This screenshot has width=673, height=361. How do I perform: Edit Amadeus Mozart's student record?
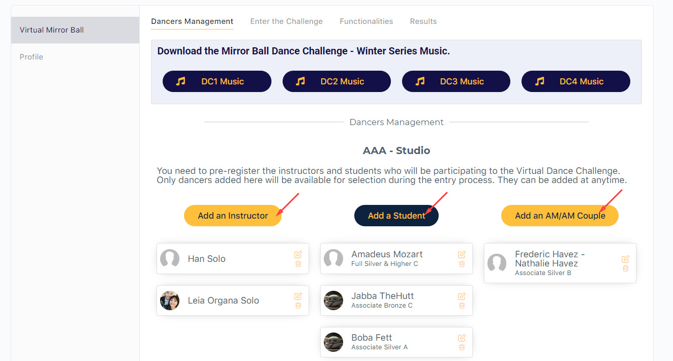coord(462,254)
